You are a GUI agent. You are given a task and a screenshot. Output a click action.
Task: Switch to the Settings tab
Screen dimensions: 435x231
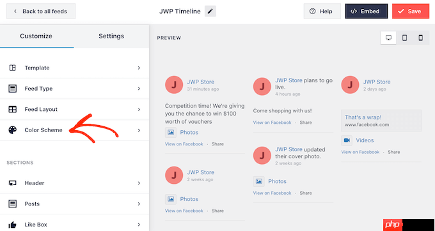[111, 36]
